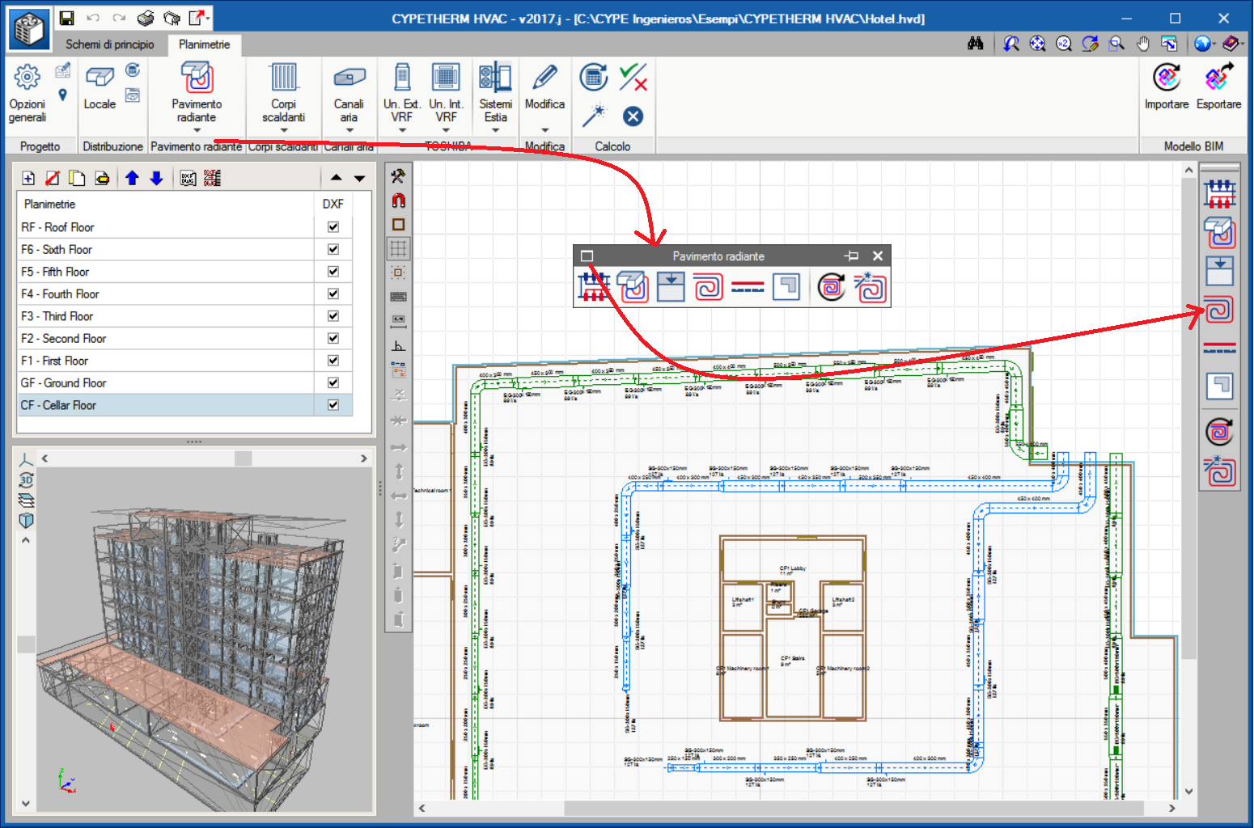Viewport: 1254px width, 828px height.
Task: Click the blue circled X icon in Calcolo
Action: click(633, 116)
